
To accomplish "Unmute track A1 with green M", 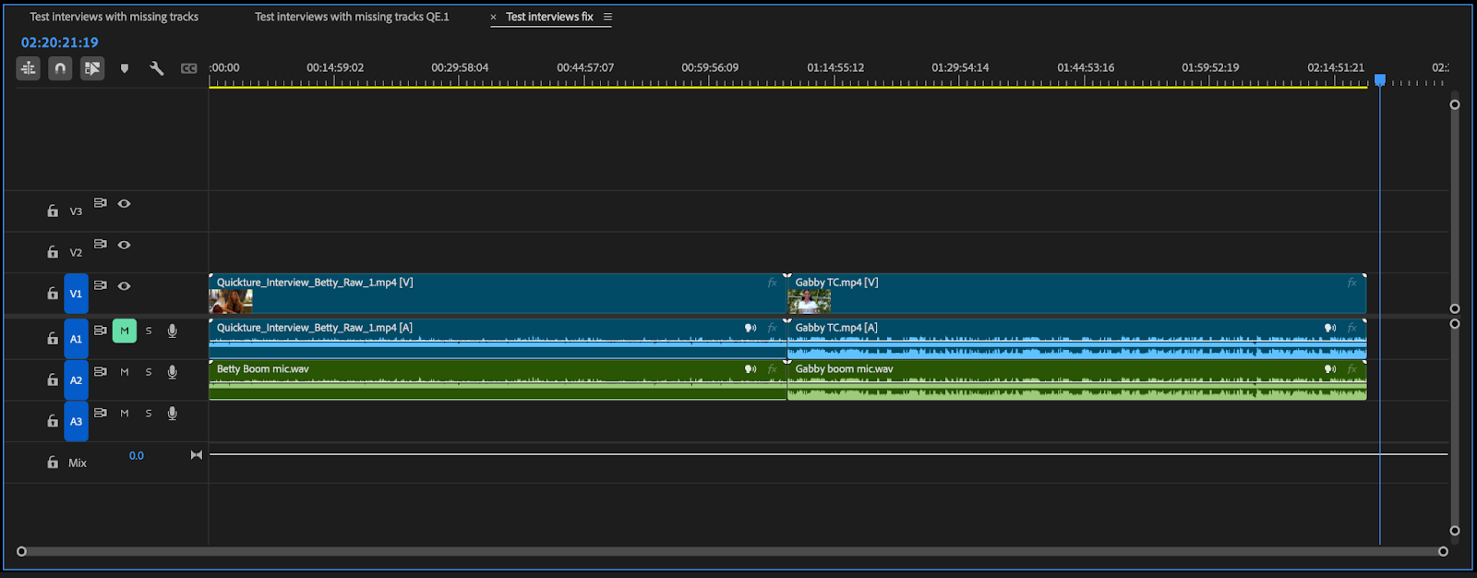I will 125,331.
